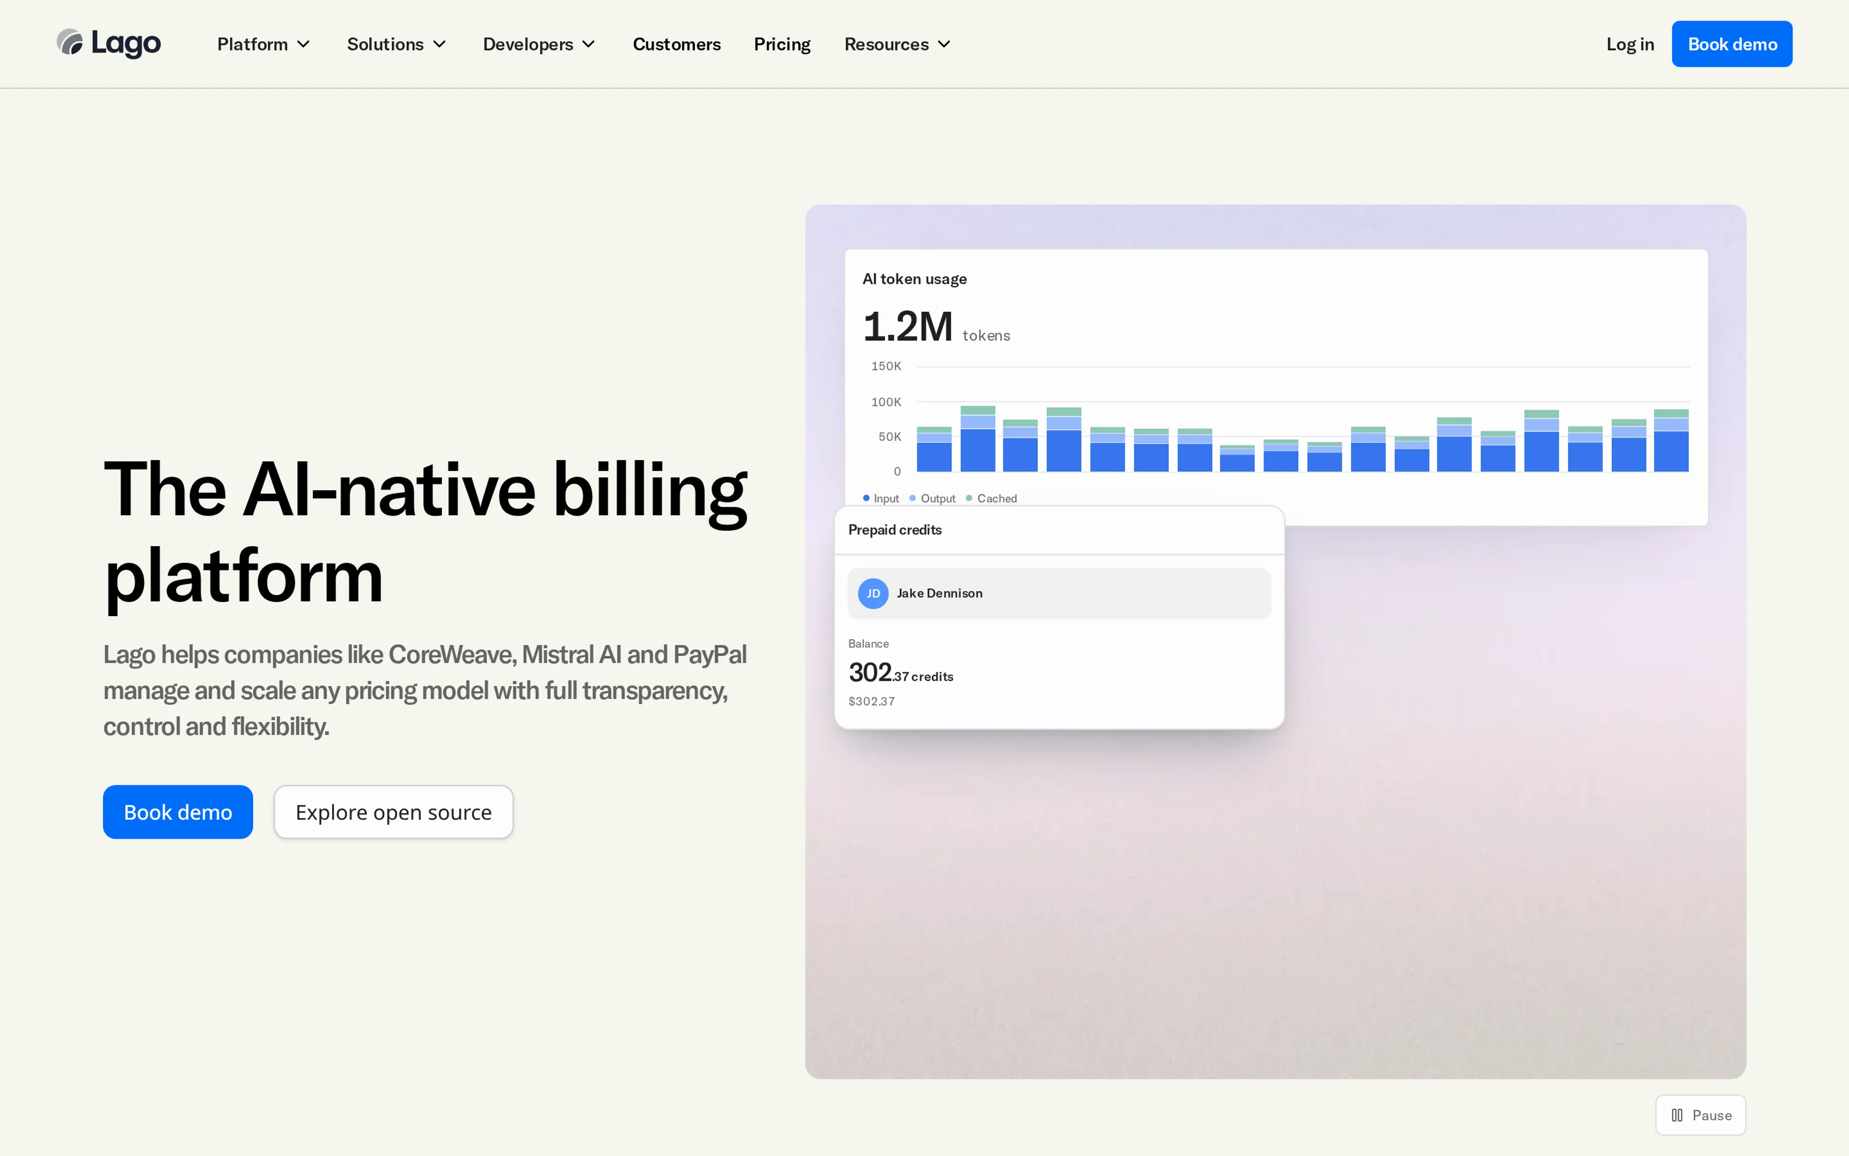Click Book demo in the header
Screen dimensions: 1849x1156
click(1732, 44)
